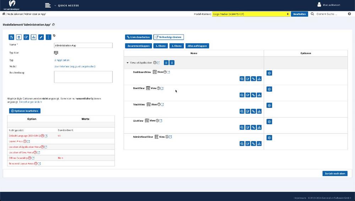Click into the Beschreibung text area

83,77
